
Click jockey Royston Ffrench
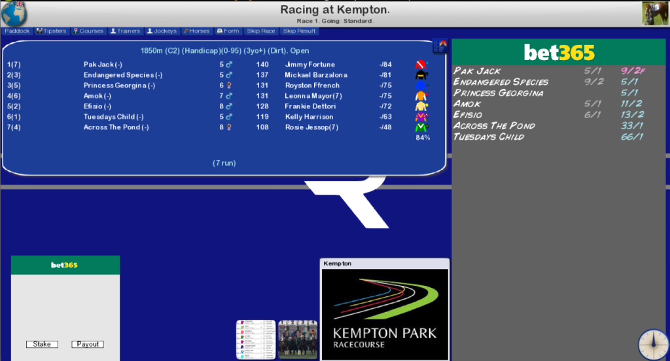pyautogui.click(x=312, y=86)
